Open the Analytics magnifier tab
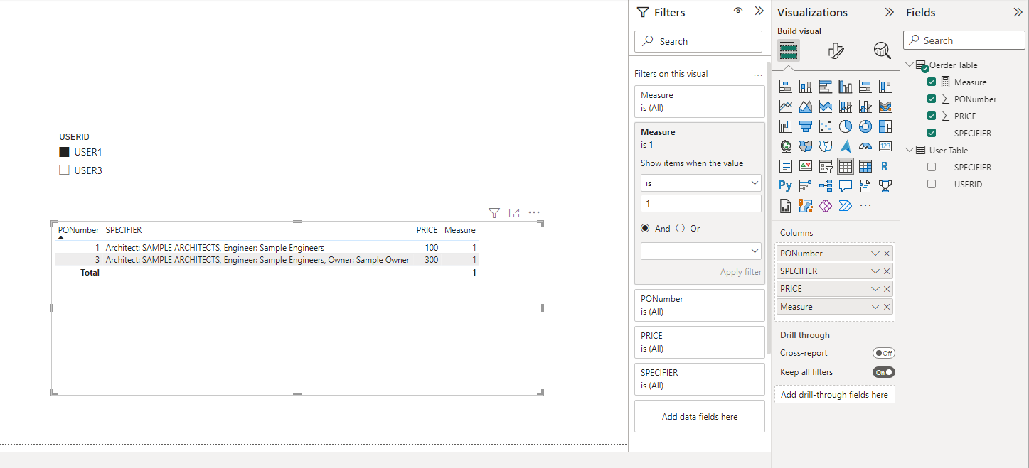 pos(882,50)
